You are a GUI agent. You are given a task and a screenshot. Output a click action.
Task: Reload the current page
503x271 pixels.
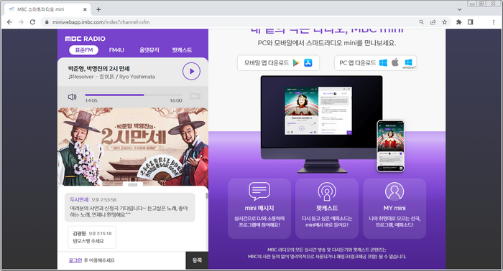pos(32,22)
